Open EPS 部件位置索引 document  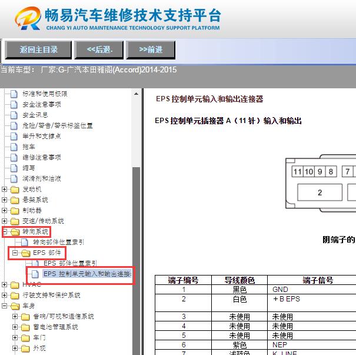click(70, 263)
